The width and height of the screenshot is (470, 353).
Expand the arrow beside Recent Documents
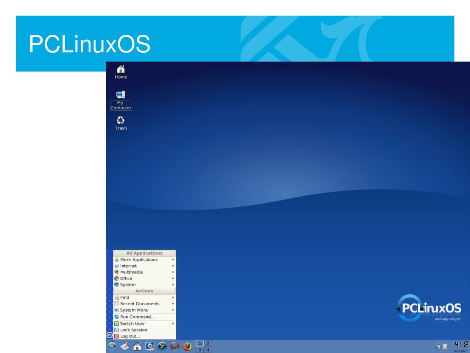coord(173,304)
